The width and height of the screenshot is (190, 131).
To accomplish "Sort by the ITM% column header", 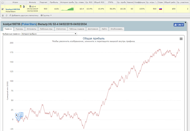I will (x=110, y=2).
